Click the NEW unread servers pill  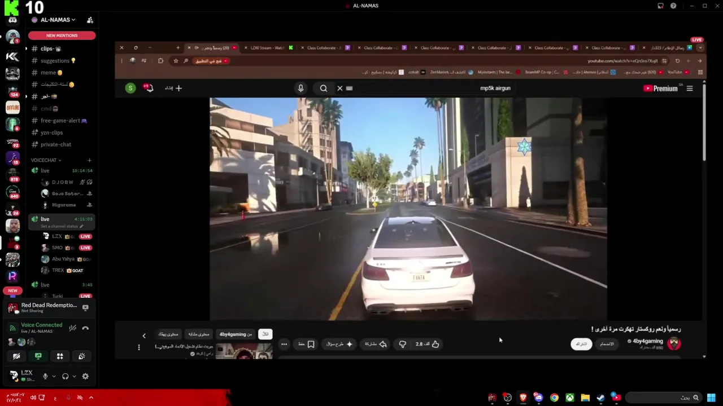coord(12,290)
